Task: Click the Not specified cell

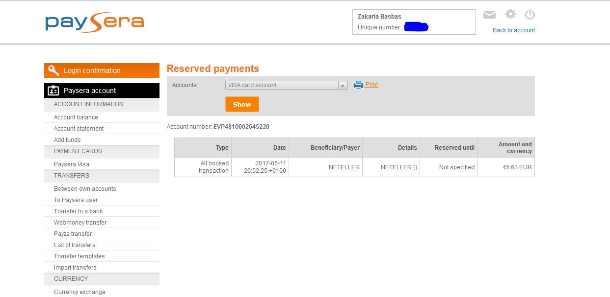Action: [x=449, y=167]
